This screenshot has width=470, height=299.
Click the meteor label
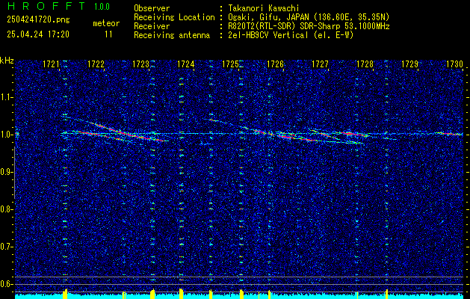tap(106, 23)
